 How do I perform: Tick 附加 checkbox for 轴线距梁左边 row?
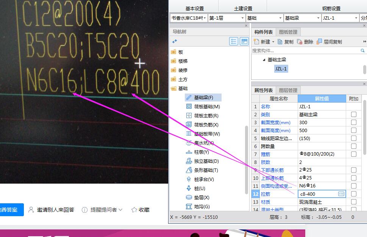point(354,138)
